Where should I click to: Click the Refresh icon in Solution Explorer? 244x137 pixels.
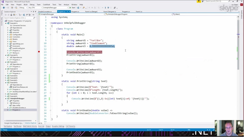[x=24, y=15]
